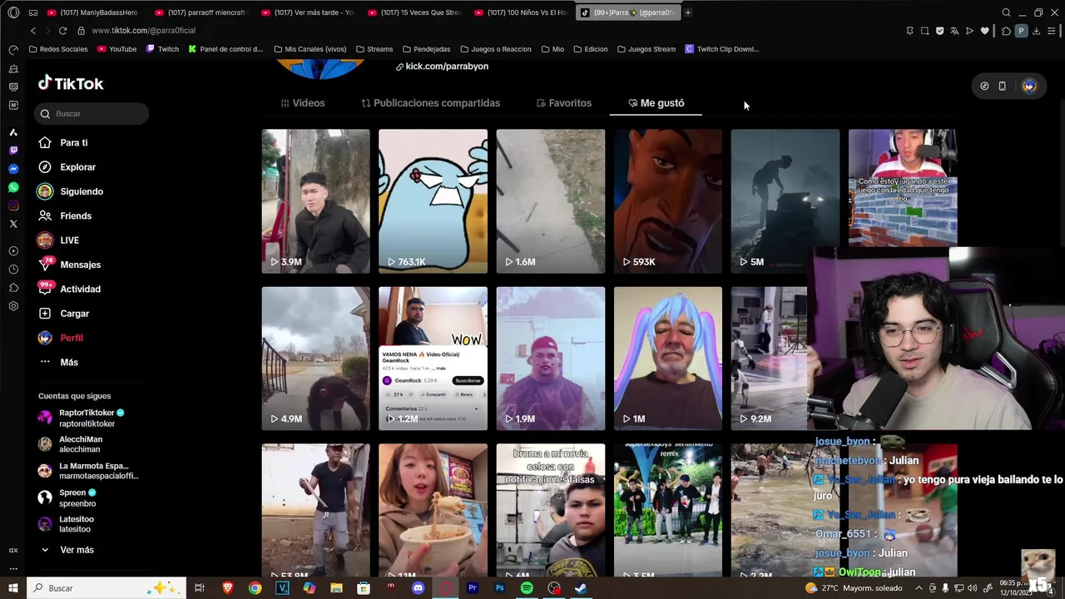Image resolution: width=1065 pixels, height=599 pixels.
Task: Open the liked video with 593K views
Action: point(668,200)
